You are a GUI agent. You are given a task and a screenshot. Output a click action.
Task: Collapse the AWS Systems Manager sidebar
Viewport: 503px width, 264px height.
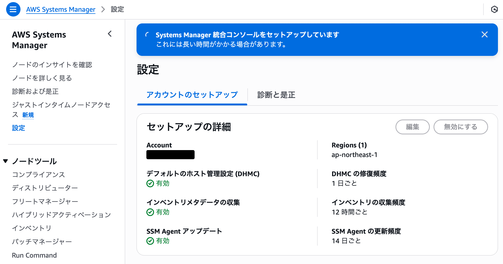[110, 34]
